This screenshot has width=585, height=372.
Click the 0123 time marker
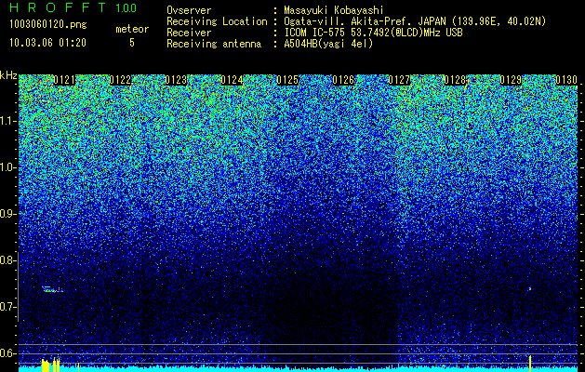[x=176, y=80]
